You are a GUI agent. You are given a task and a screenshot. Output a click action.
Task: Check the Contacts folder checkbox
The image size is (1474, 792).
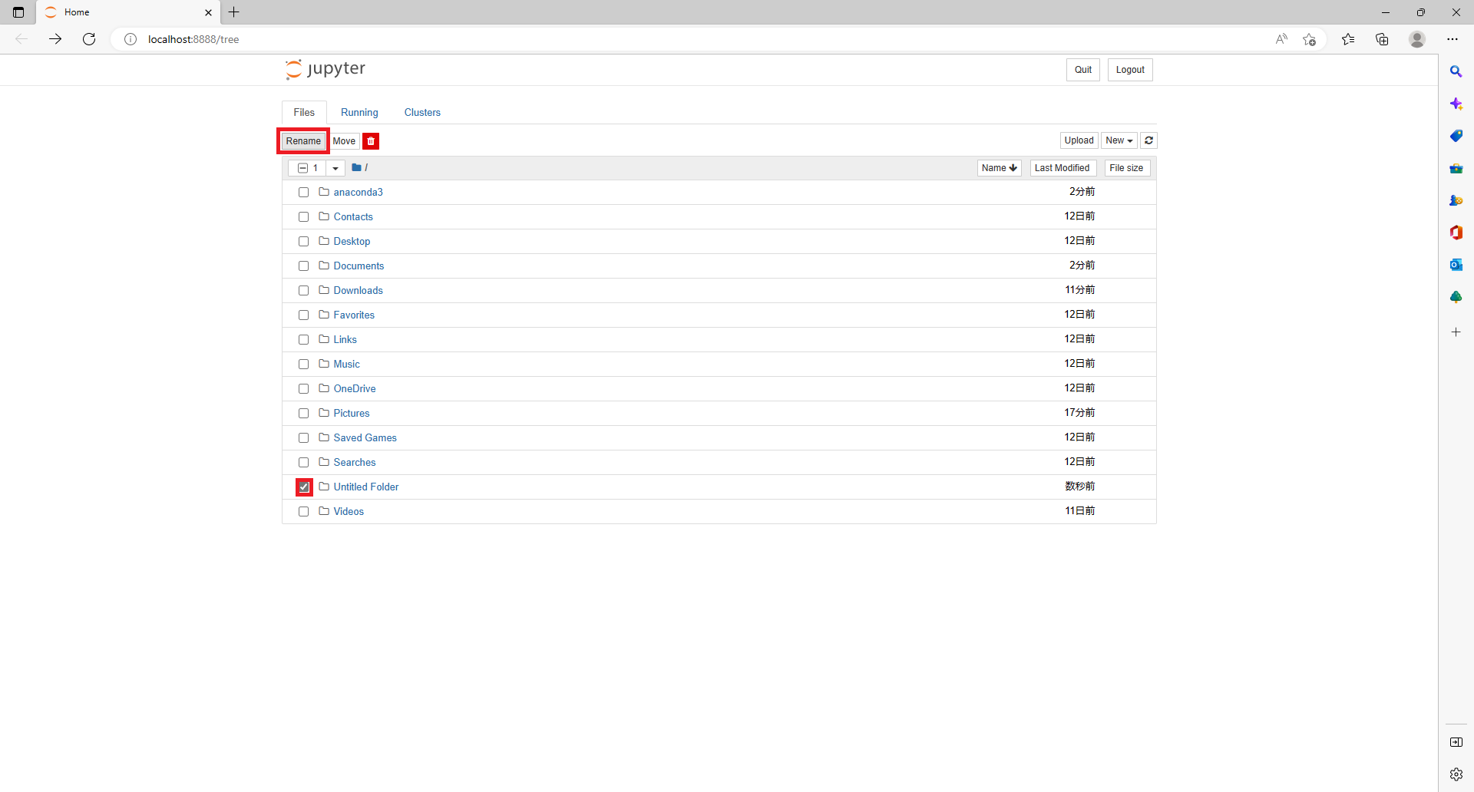tap(303, 217)
